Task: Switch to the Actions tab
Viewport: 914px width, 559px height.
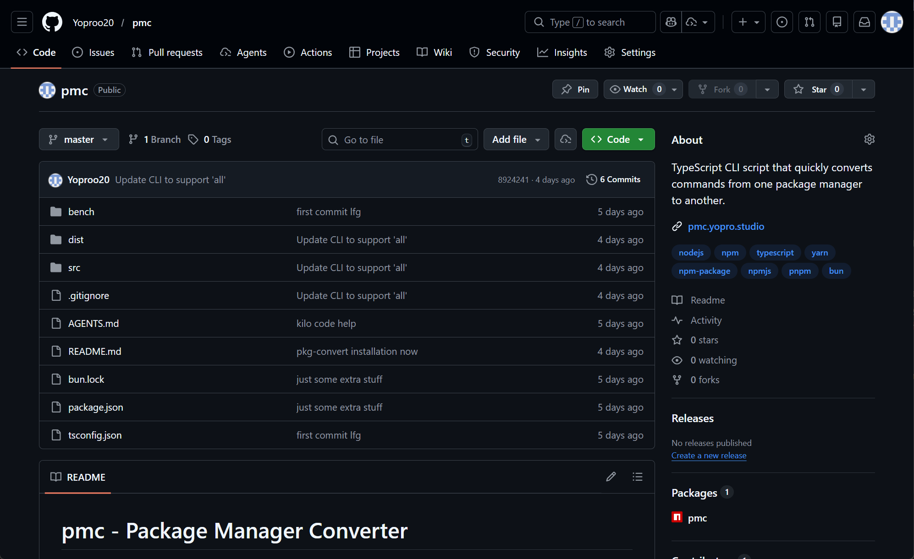Action: tap(308, 52)
